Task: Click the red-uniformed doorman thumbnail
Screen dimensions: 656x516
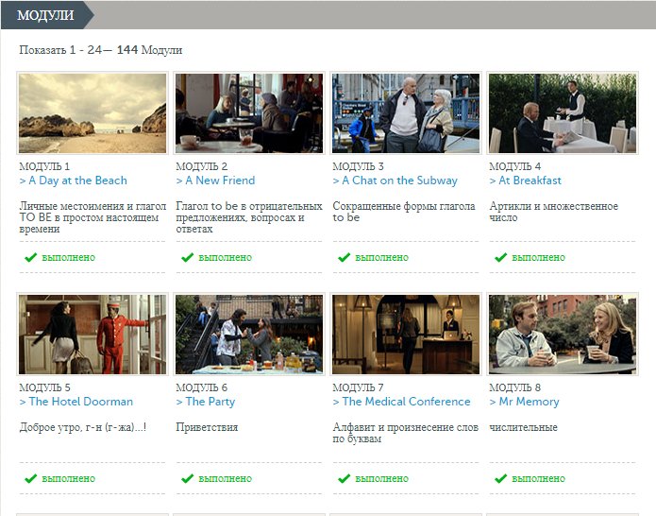Action: [x=93, y=335]
